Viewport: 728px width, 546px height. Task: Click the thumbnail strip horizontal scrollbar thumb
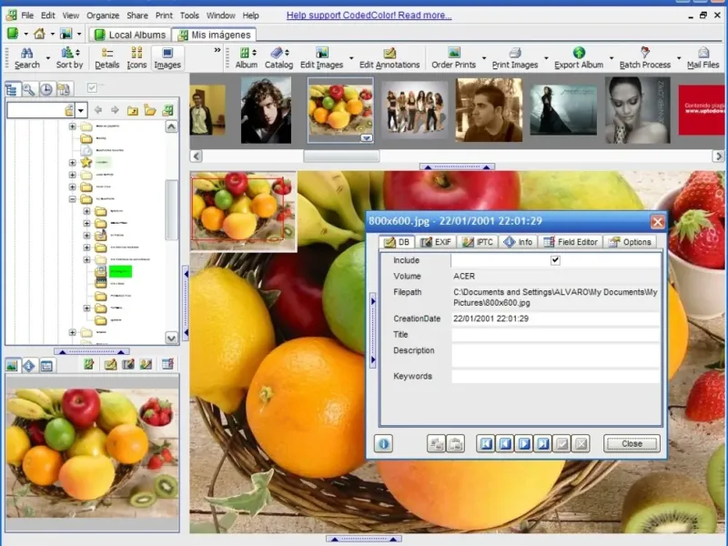click(x=341, y=157)
